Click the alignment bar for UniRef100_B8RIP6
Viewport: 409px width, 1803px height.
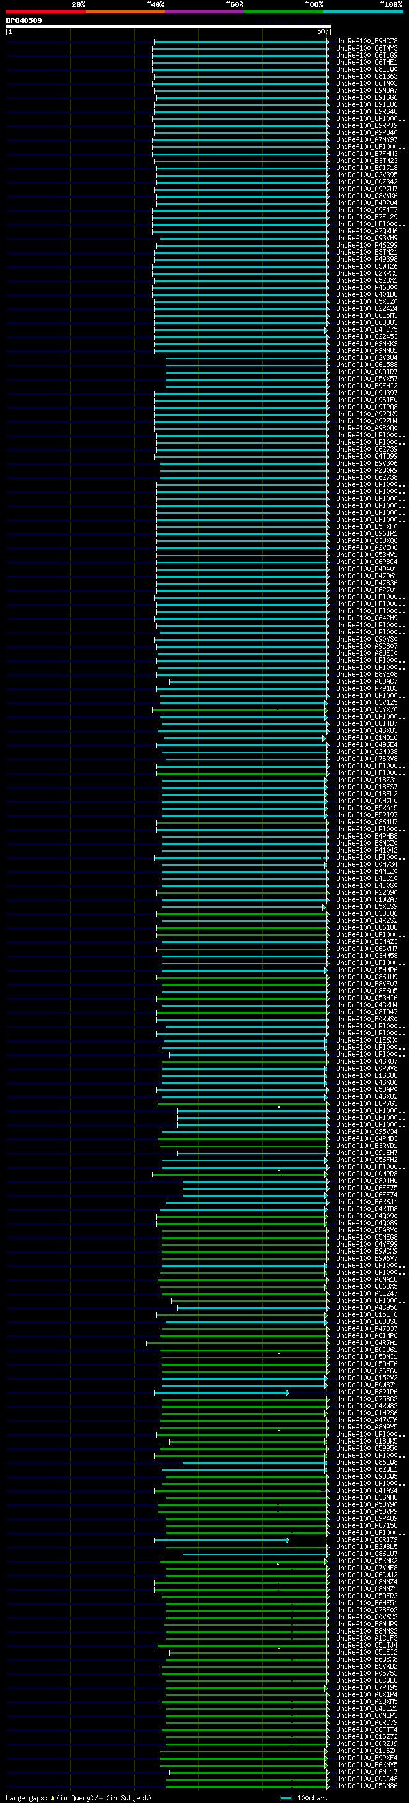(x=221, y=1392)
